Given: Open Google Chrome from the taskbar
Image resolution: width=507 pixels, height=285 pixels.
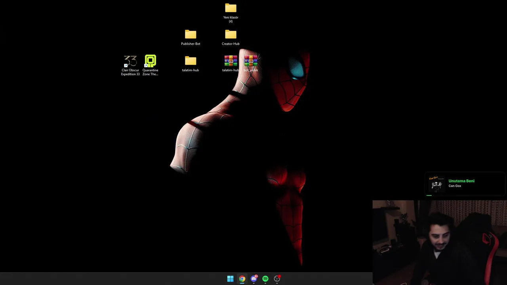Looking at the screenshot, I should point(242,279).
